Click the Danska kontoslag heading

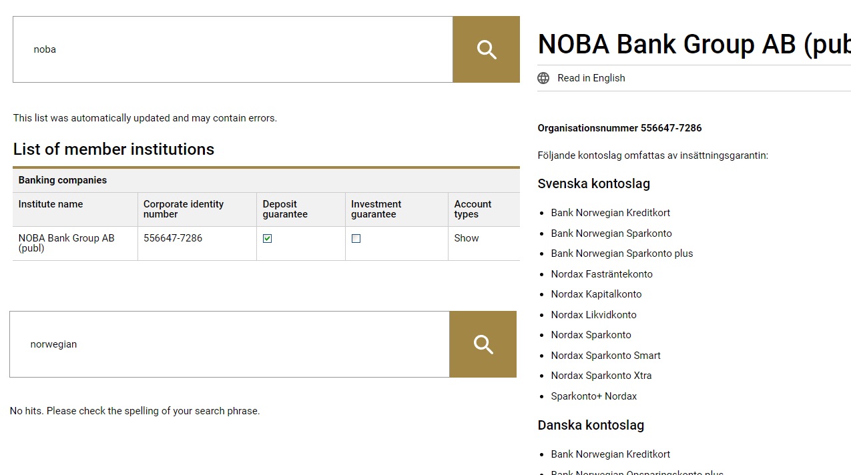[x=590, y=426]
